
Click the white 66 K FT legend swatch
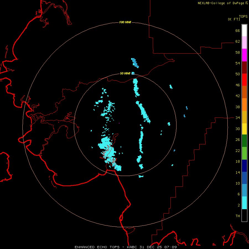[244, 30]
